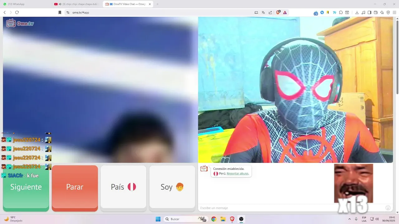Open the Downloads arrow icon
This screenshot has height=224, width=399.
(x=357, y=12)
